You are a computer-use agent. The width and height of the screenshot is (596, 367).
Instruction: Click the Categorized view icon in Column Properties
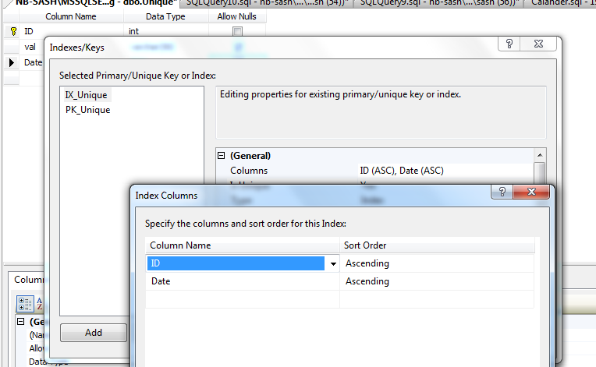(25, 304)
